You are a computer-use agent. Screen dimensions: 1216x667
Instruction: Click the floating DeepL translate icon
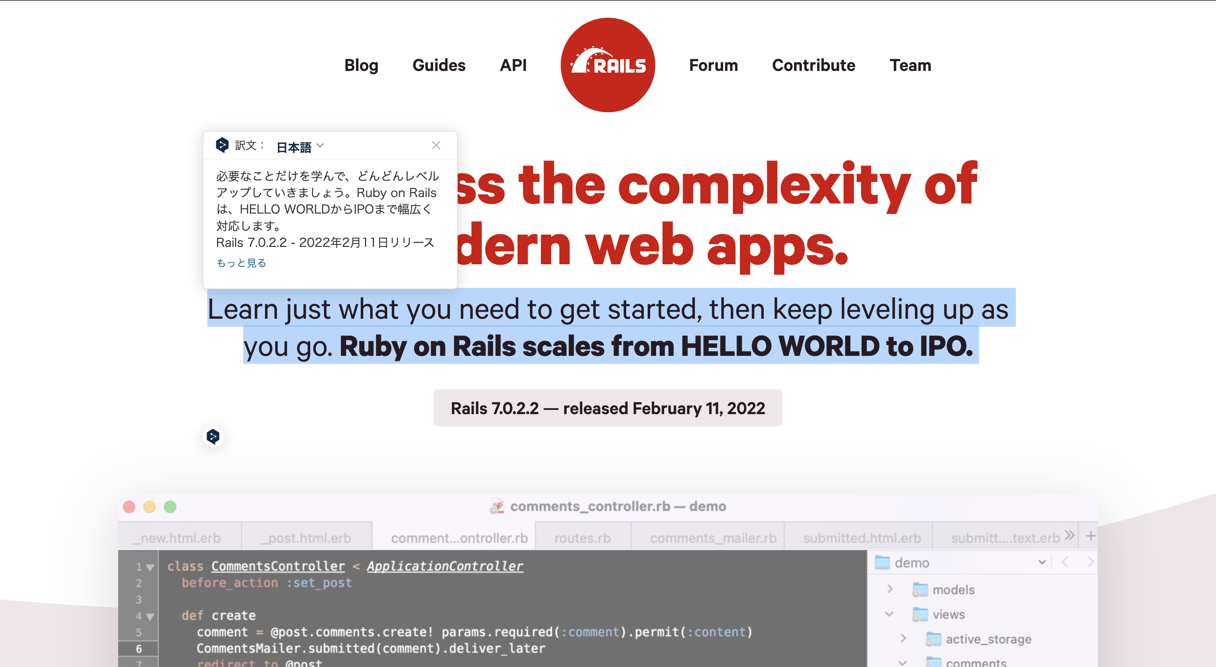(x=213, y=437)
